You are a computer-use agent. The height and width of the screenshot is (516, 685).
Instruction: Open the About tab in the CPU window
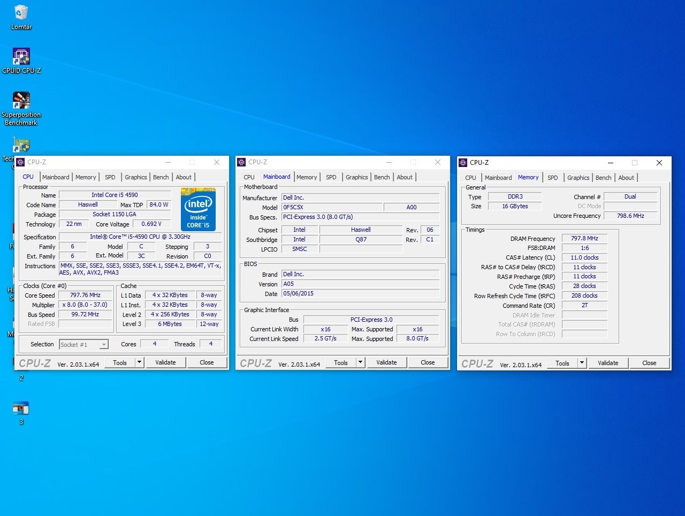point(184,177)
